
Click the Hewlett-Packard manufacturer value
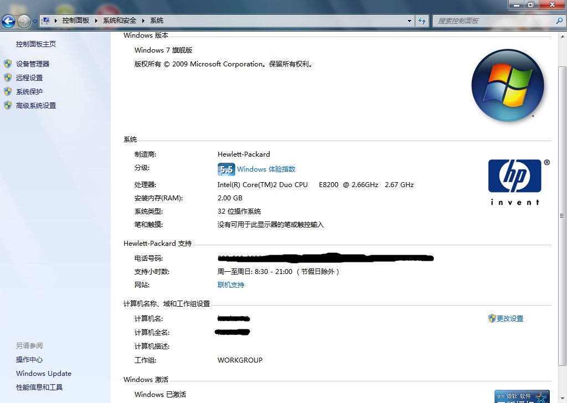coord(244,154)
